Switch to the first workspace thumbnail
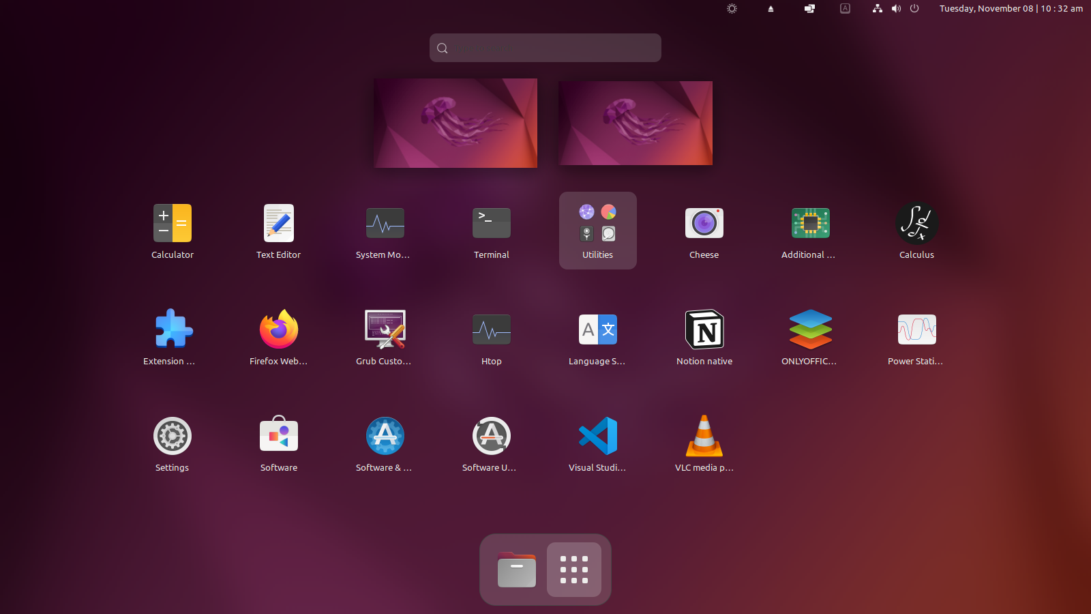The height and width of the screenshot is (614, 1091). coord(455,123)
